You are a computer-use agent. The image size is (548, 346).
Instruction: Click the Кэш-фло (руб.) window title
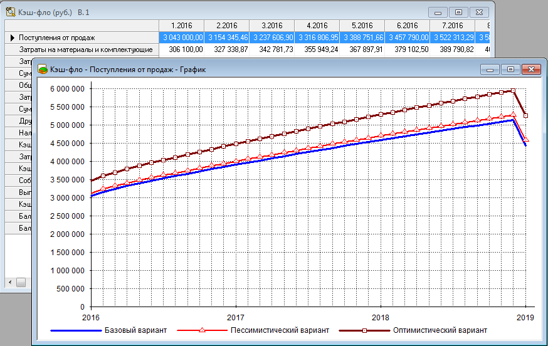coord(45,13)
